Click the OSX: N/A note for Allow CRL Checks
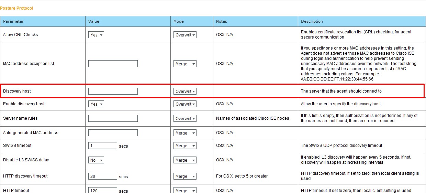The height and width of the screenshot is (193, 426). coord(224,35)
